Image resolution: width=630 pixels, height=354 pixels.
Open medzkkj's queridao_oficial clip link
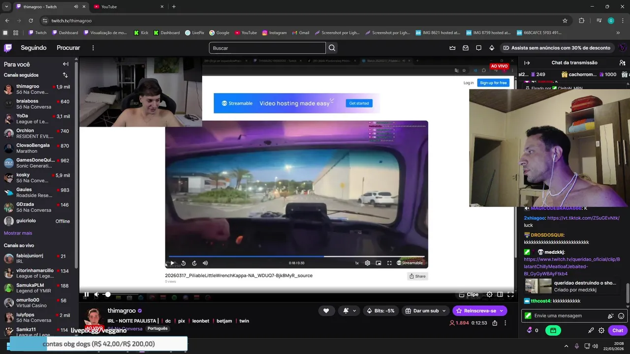click(x=572, y=266)
